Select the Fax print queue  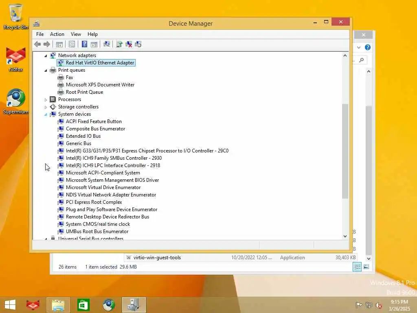(69, 77)
